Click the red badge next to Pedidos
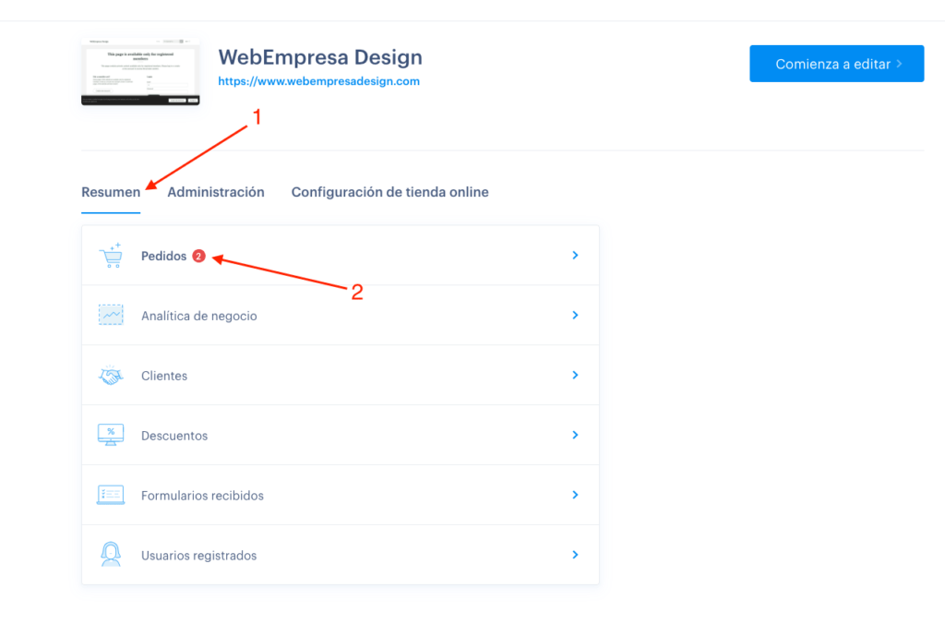Image resolution: width=945 pixels, height=636 pixels. [199, 257]
